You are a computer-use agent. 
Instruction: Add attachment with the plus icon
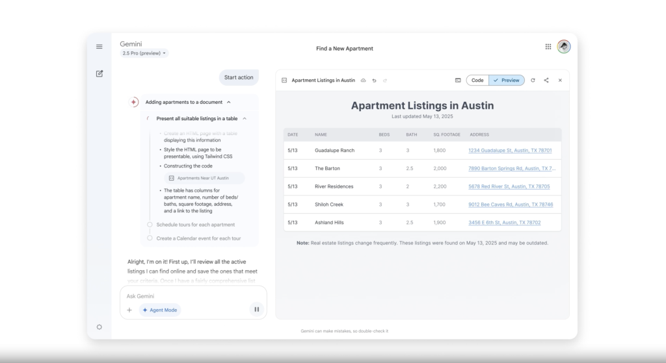tap(129, 310)
